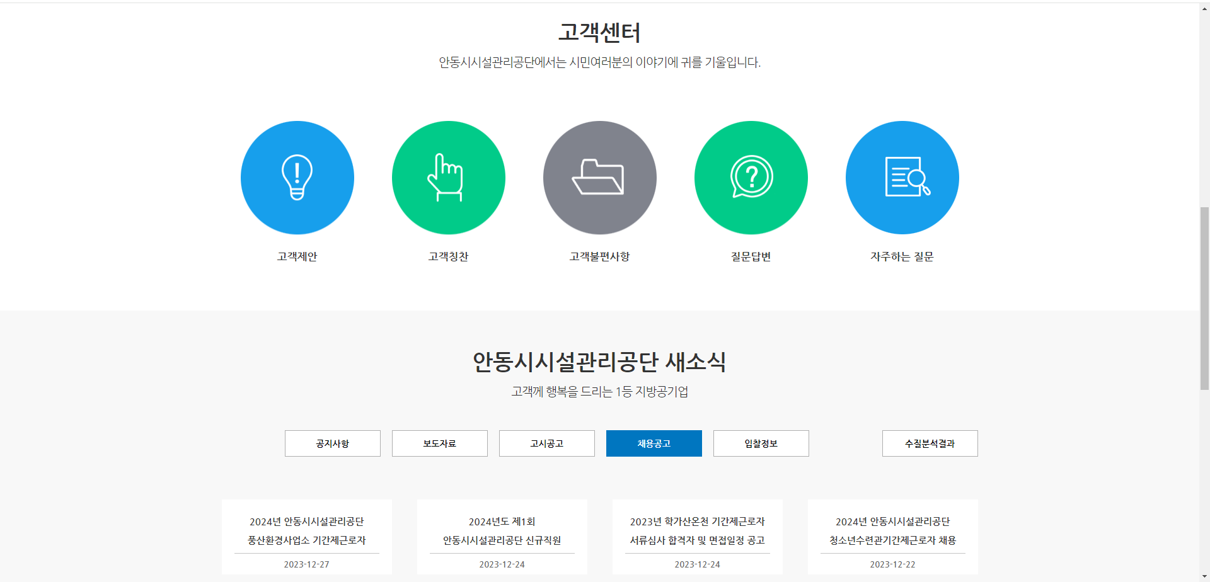Open the 고객제안 lightbulb icon
Screen dimensions: 1210x582
[x=297, y=178]
